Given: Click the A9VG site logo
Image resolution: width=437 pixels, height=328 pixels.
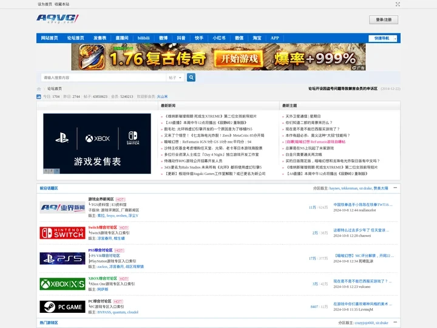Looking at the screenshot, I should click(58, 19).
